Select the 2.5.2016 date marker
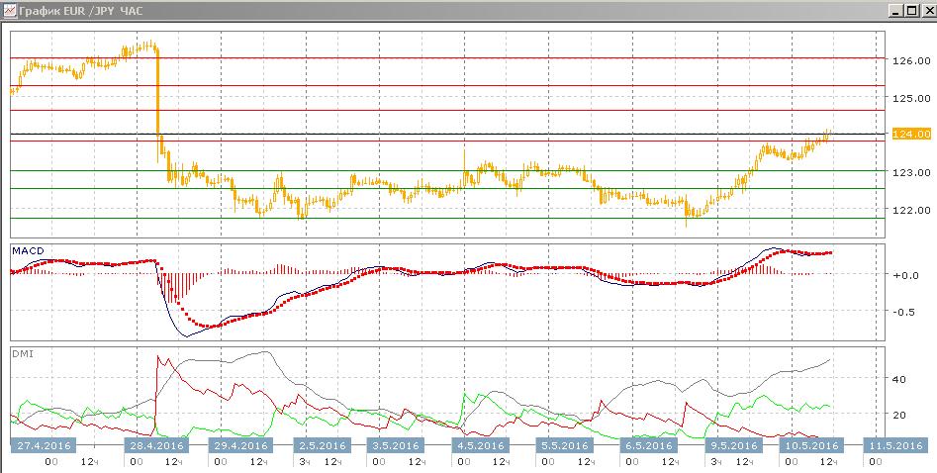This screenshot has height=473, width=937. pos(323,445)
